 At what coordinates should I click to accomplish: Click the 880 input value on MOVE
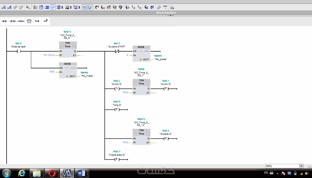pyautogui.click(x=52, y=72)
